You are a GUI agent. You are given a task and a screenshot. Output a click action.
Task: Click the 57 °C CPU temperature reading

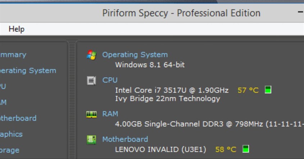pyautogui.click(x=248, y=90)
